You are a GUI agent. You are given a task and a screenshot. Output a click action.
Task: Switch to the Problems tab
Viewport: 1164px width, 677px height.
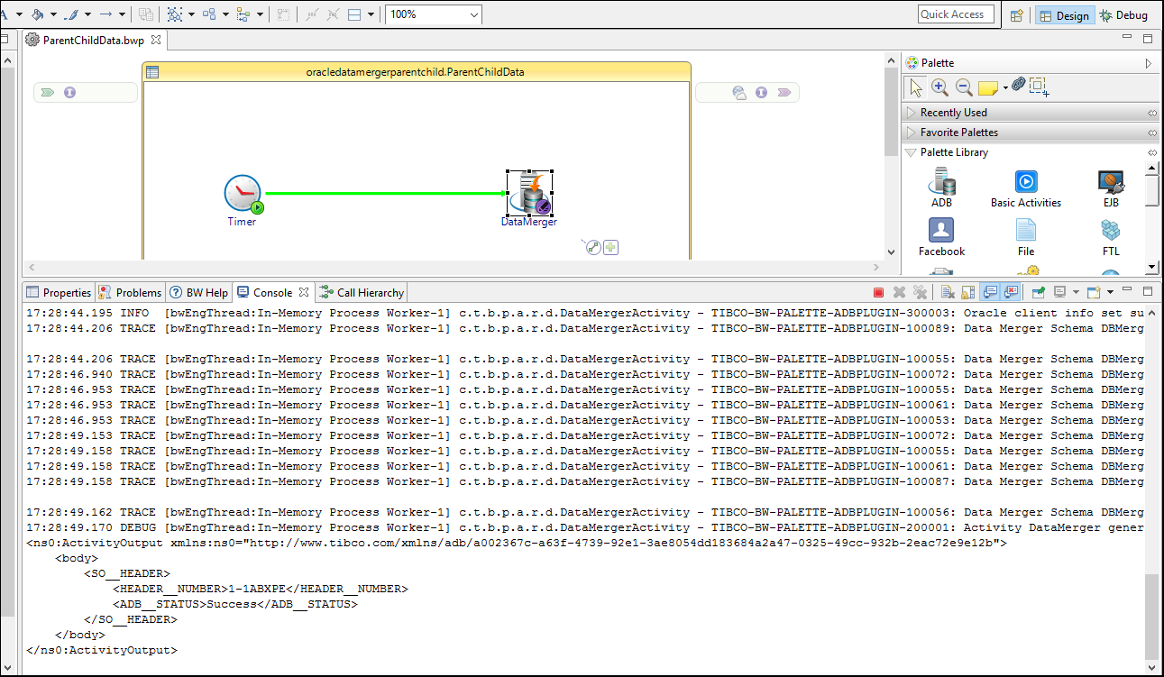tap(131, 292)
